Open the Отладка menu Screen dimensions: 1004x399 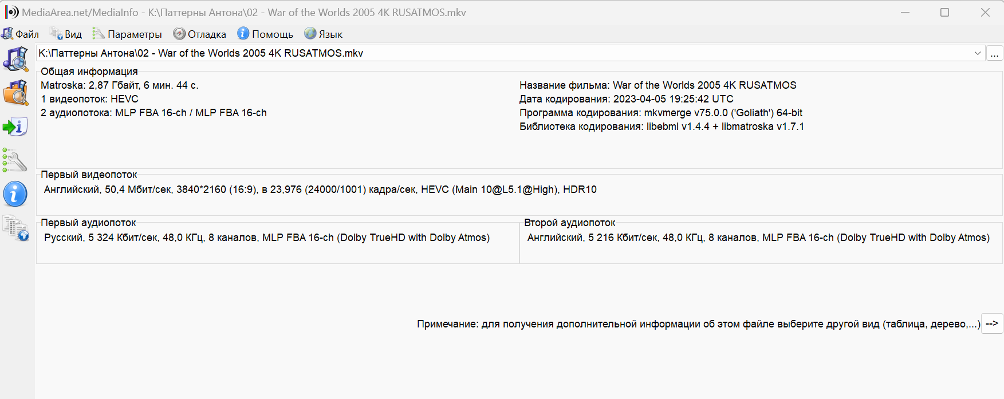[200, 34]
